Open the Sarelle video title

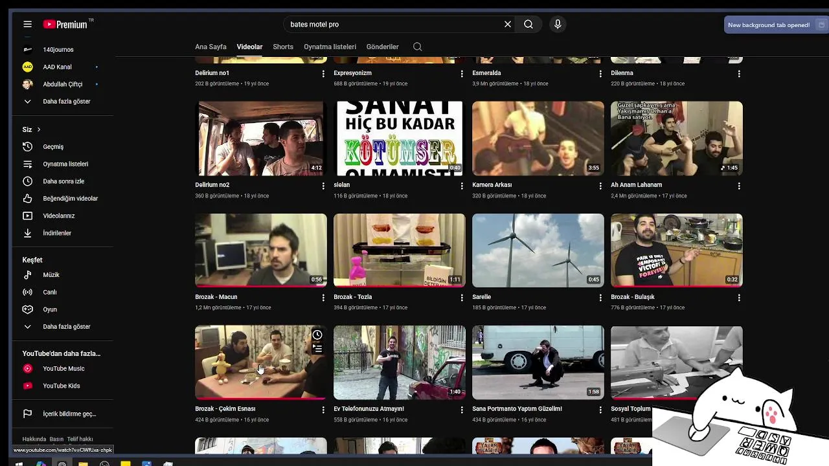tap(481, 297)
